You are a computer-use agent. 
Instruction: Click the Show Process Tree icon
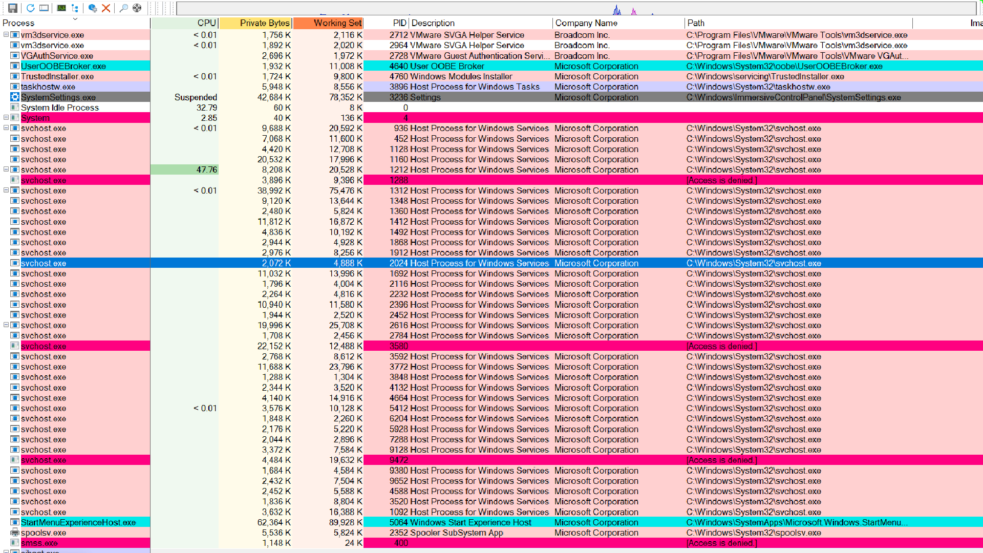point(75,8)
